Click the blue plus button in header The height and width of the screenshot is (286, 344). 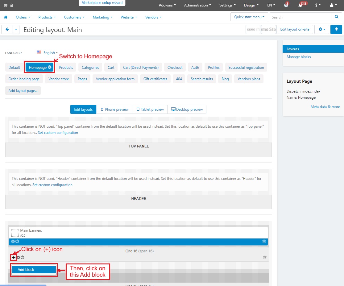pos(336,29)
